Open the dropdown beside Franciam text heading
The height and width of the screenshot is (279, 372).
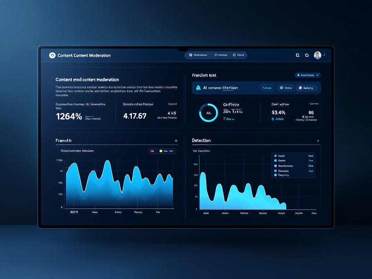tap(308, 75)
